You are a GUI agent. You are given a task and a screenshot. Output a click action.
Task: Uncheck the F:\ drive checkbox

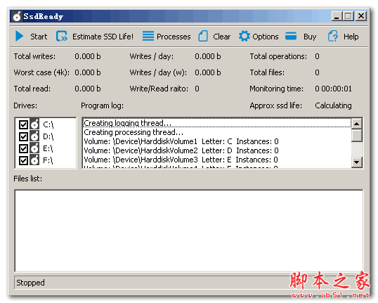tap(23, 160)
